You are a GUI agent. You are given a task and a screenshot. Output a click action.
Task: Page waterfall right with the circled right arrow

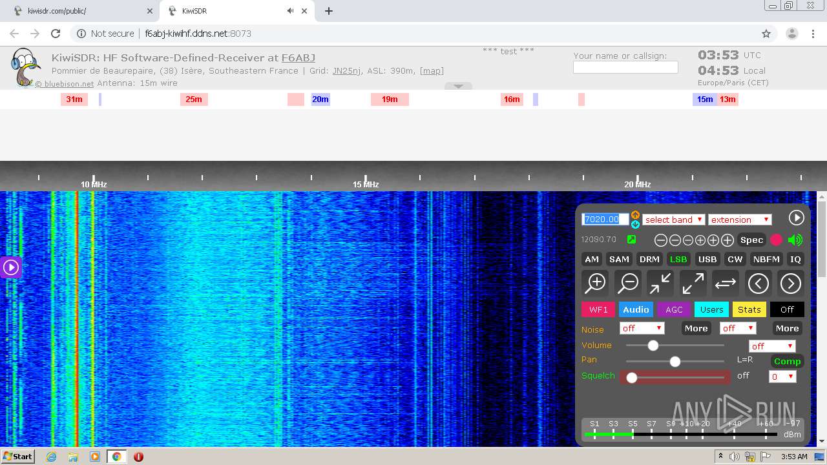pyautogui.click(x=791, y=283)
